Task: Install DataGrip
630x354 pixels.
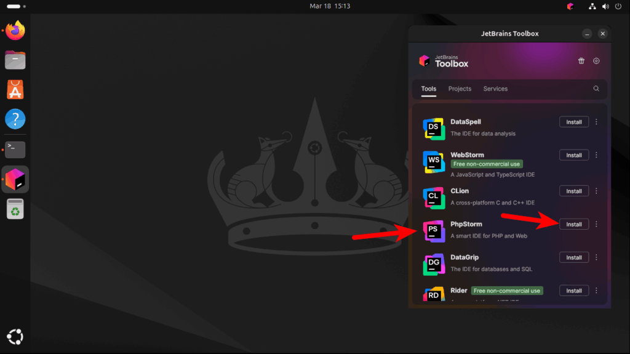Action: tap(574, 257)
